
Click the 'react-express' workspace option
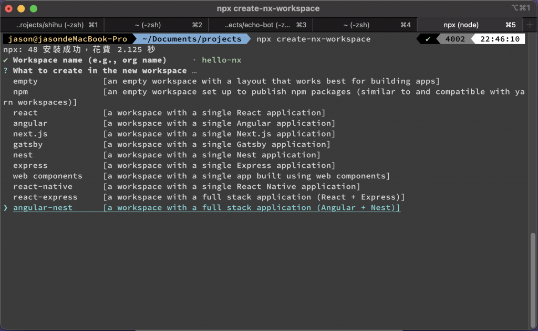45,197
